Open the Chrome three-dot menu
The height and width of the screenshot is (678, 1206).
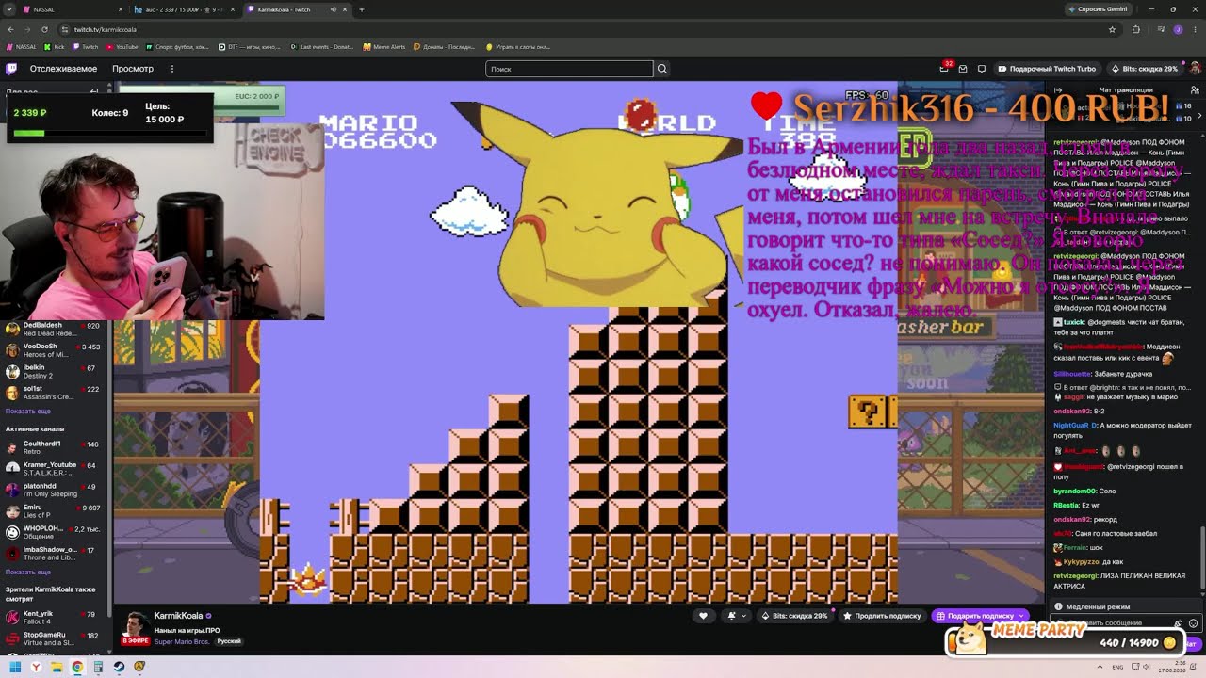coord(1195,29)
